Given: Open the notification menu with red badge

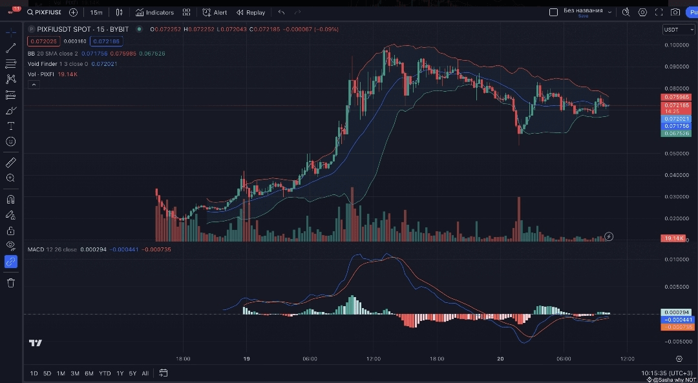Looking at the screenshot, I should pyautogui.click(x=14, y=11).
